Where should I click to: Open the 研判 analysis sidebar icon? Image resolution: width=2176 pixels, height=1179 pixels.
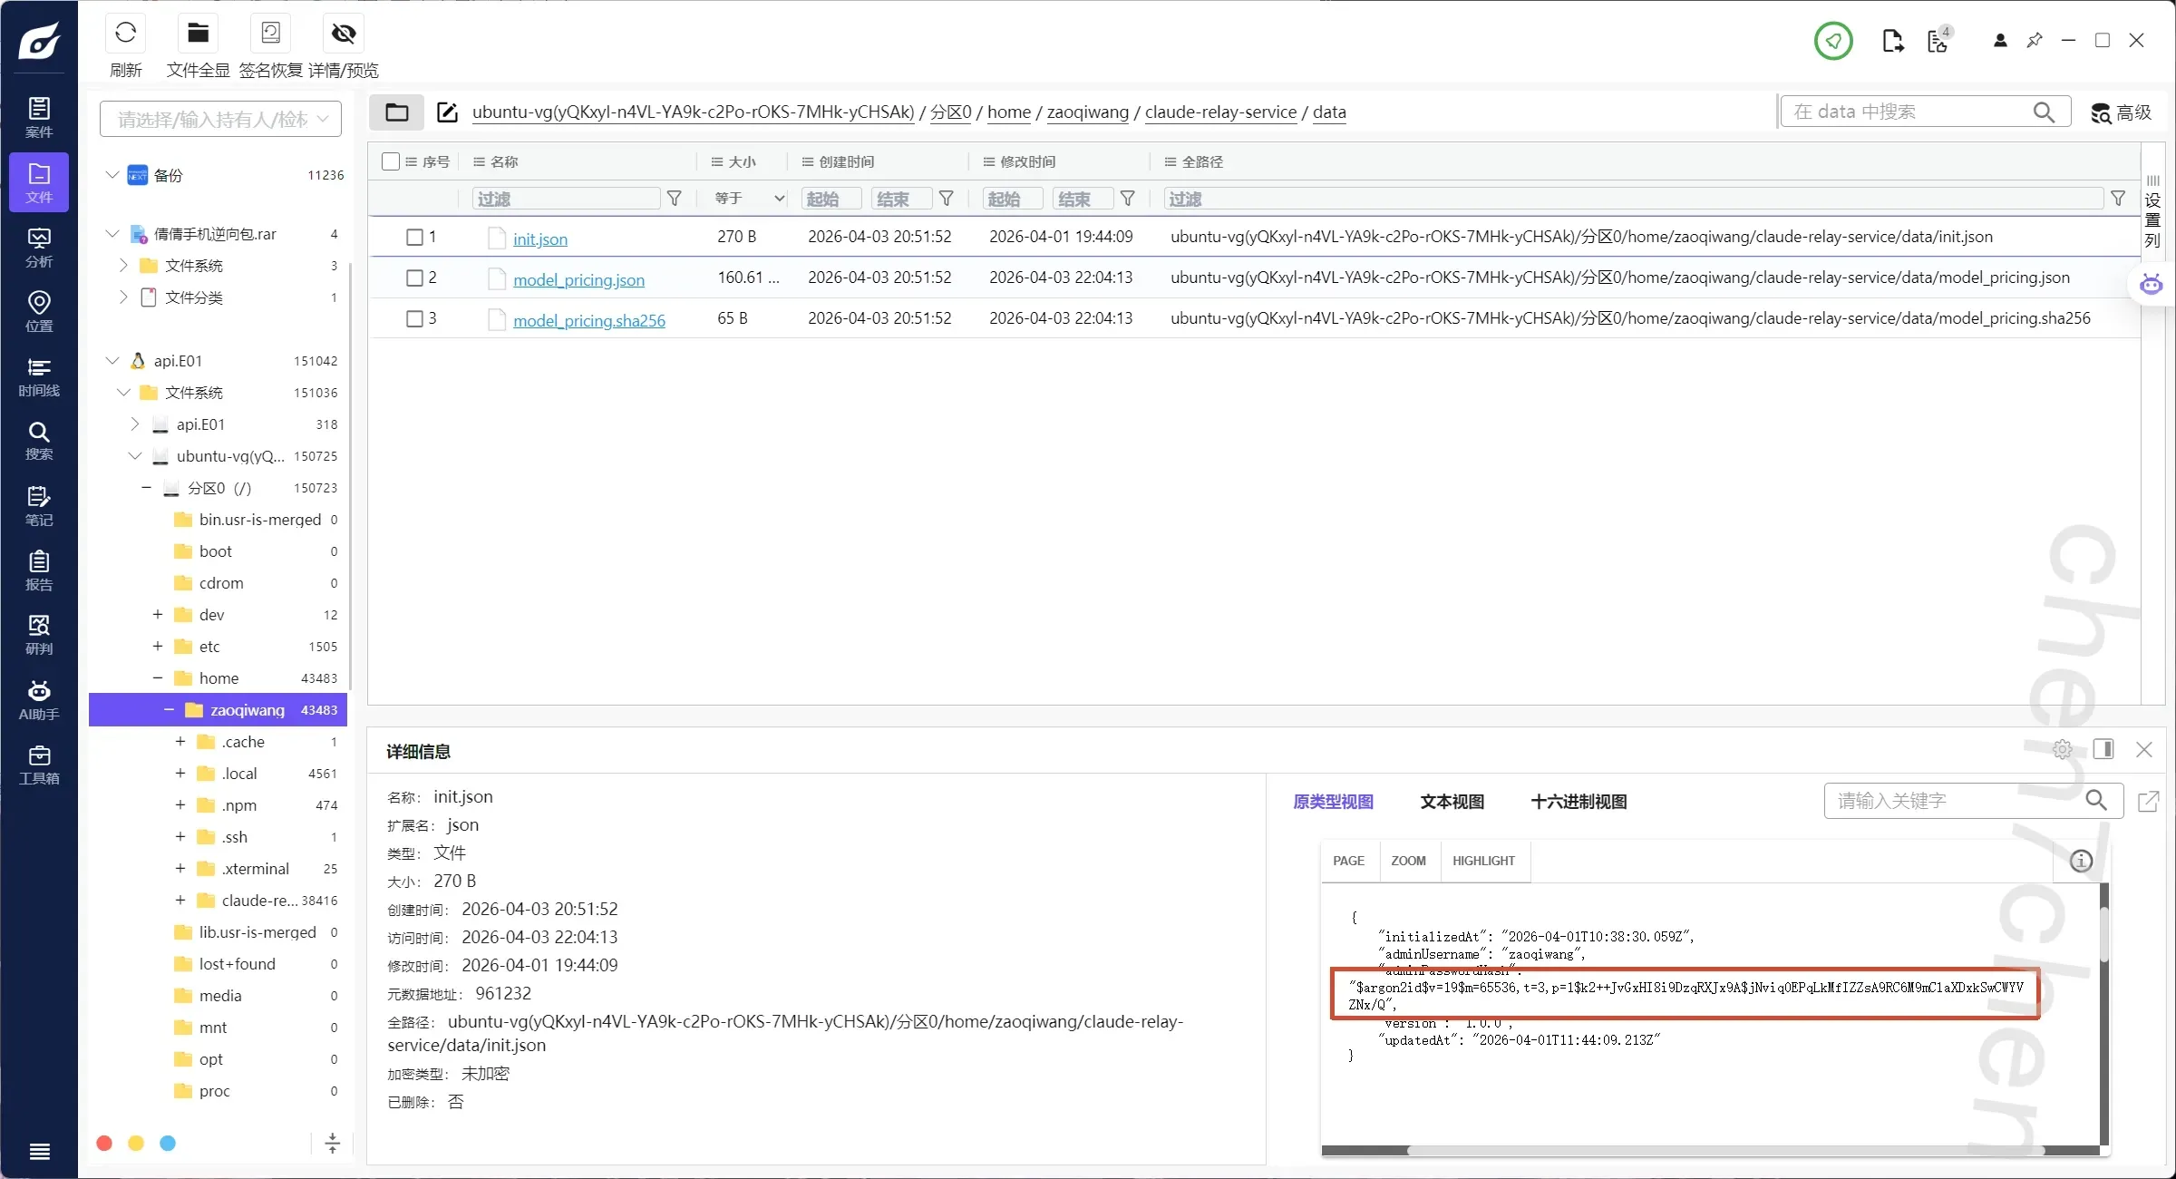point(39,634)
